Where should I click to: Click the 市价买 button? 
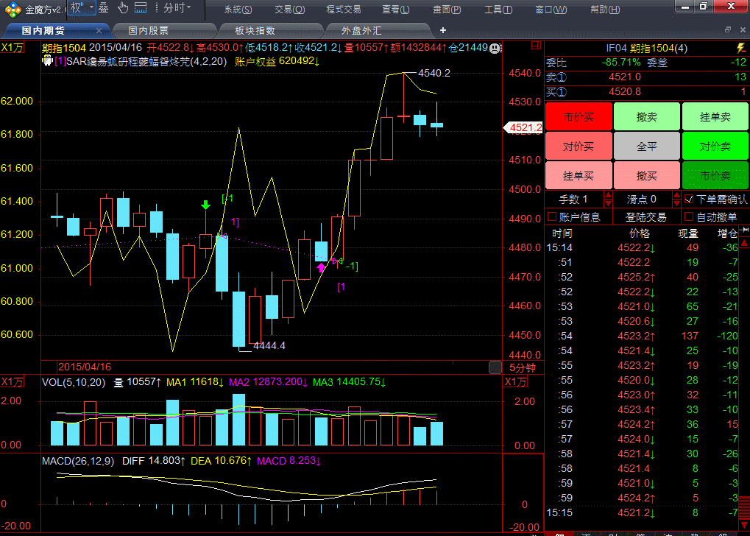click(579, 116)
